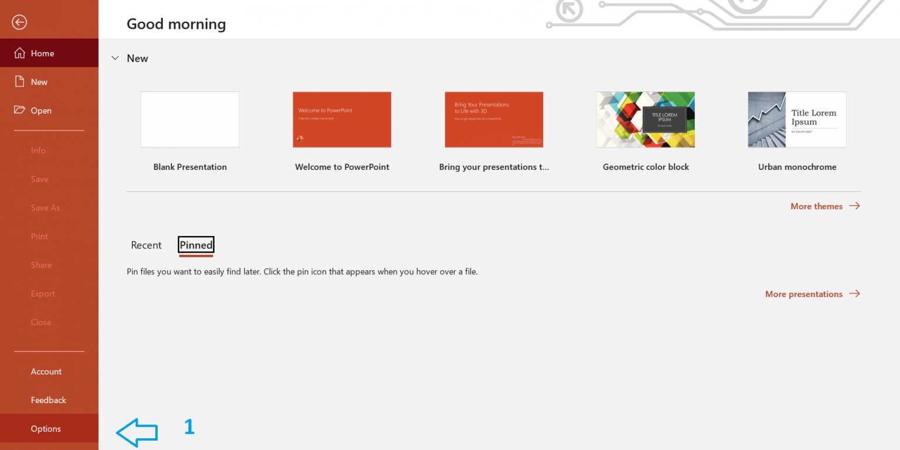
Task: Choose the Welcome to PowerPoint template
Action: point(342,120)
